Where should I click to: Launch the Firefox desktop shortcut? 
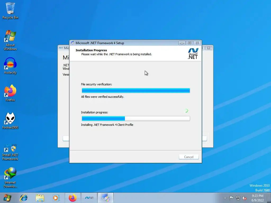10,93
